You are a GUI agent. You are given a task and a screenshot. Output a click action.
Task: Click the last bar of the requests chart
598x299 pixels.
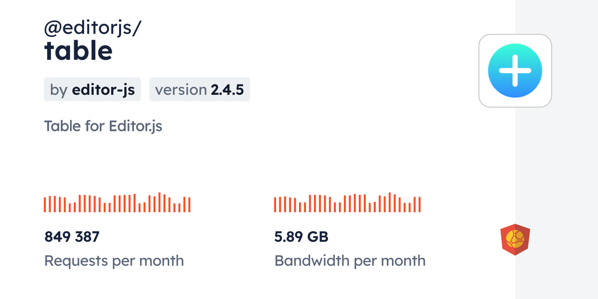190,205
